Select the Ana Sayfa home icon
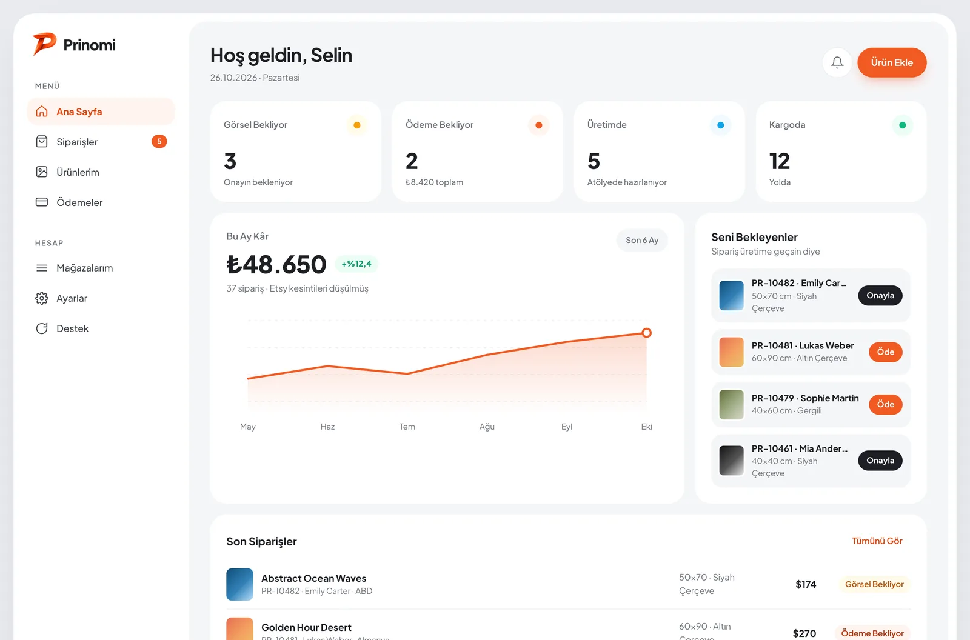The width and height of the screenshot is (970, 640). pyautogui.click(x=42, y=112)
